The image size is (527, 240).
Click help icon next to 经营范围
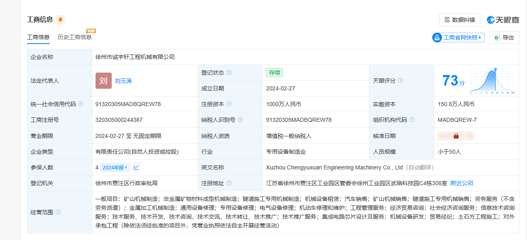coord(58,212)
